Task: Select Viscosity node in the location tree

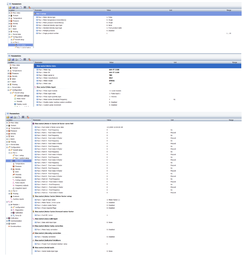Action: click(18, 174)
